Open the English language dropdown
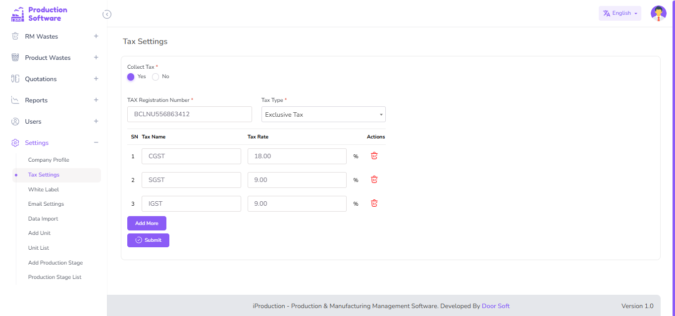The height and width of the screenshot is (316, 675). (x=620, y=13)
